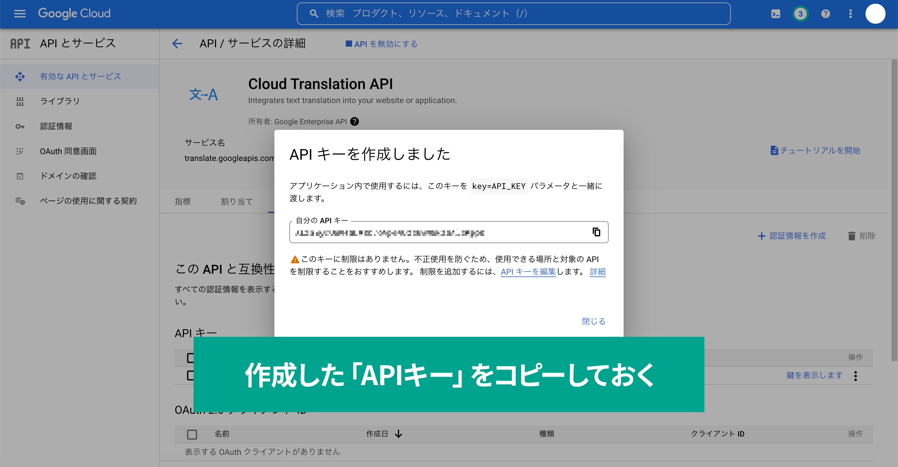This screenshot has height=467, width=898.
Task: Click the search magnifier icon
Action: (x=314, y=14)
